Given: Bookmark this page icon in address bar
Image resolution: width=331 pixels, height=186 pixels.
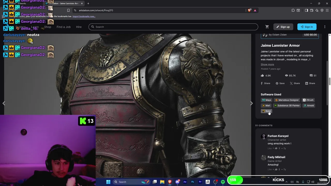Looking at the screenshot, I should pos(68,10).
